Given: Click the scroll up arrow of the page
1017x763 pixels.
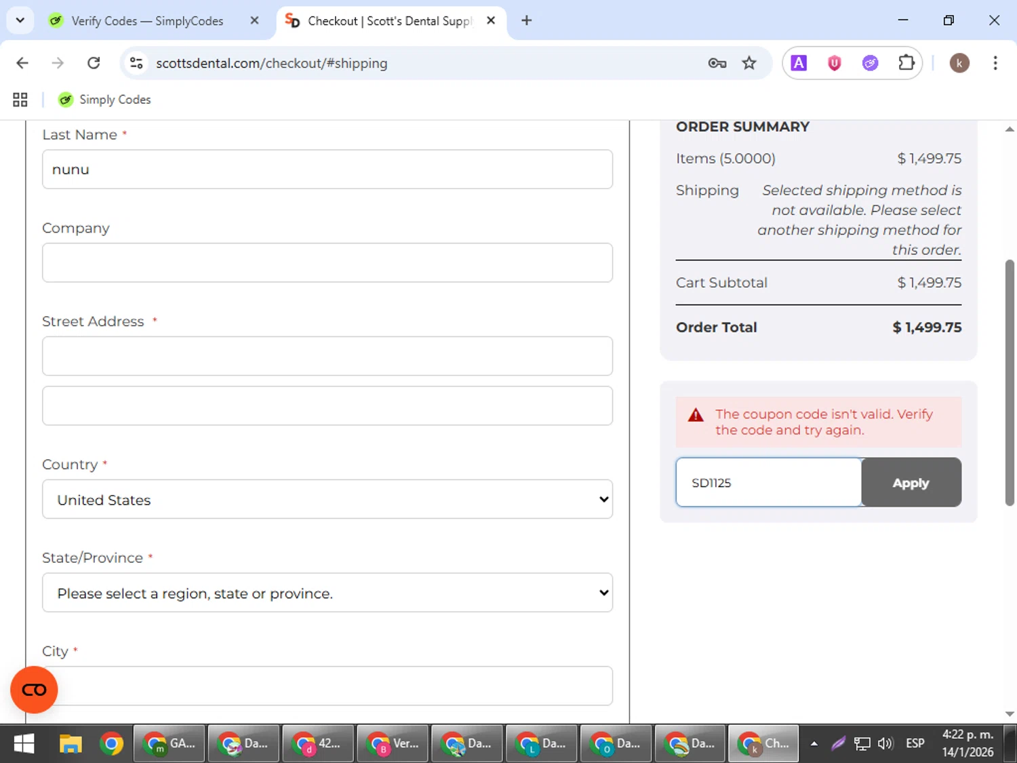Looking at the screenshot, I should (x=1010, y=129).
